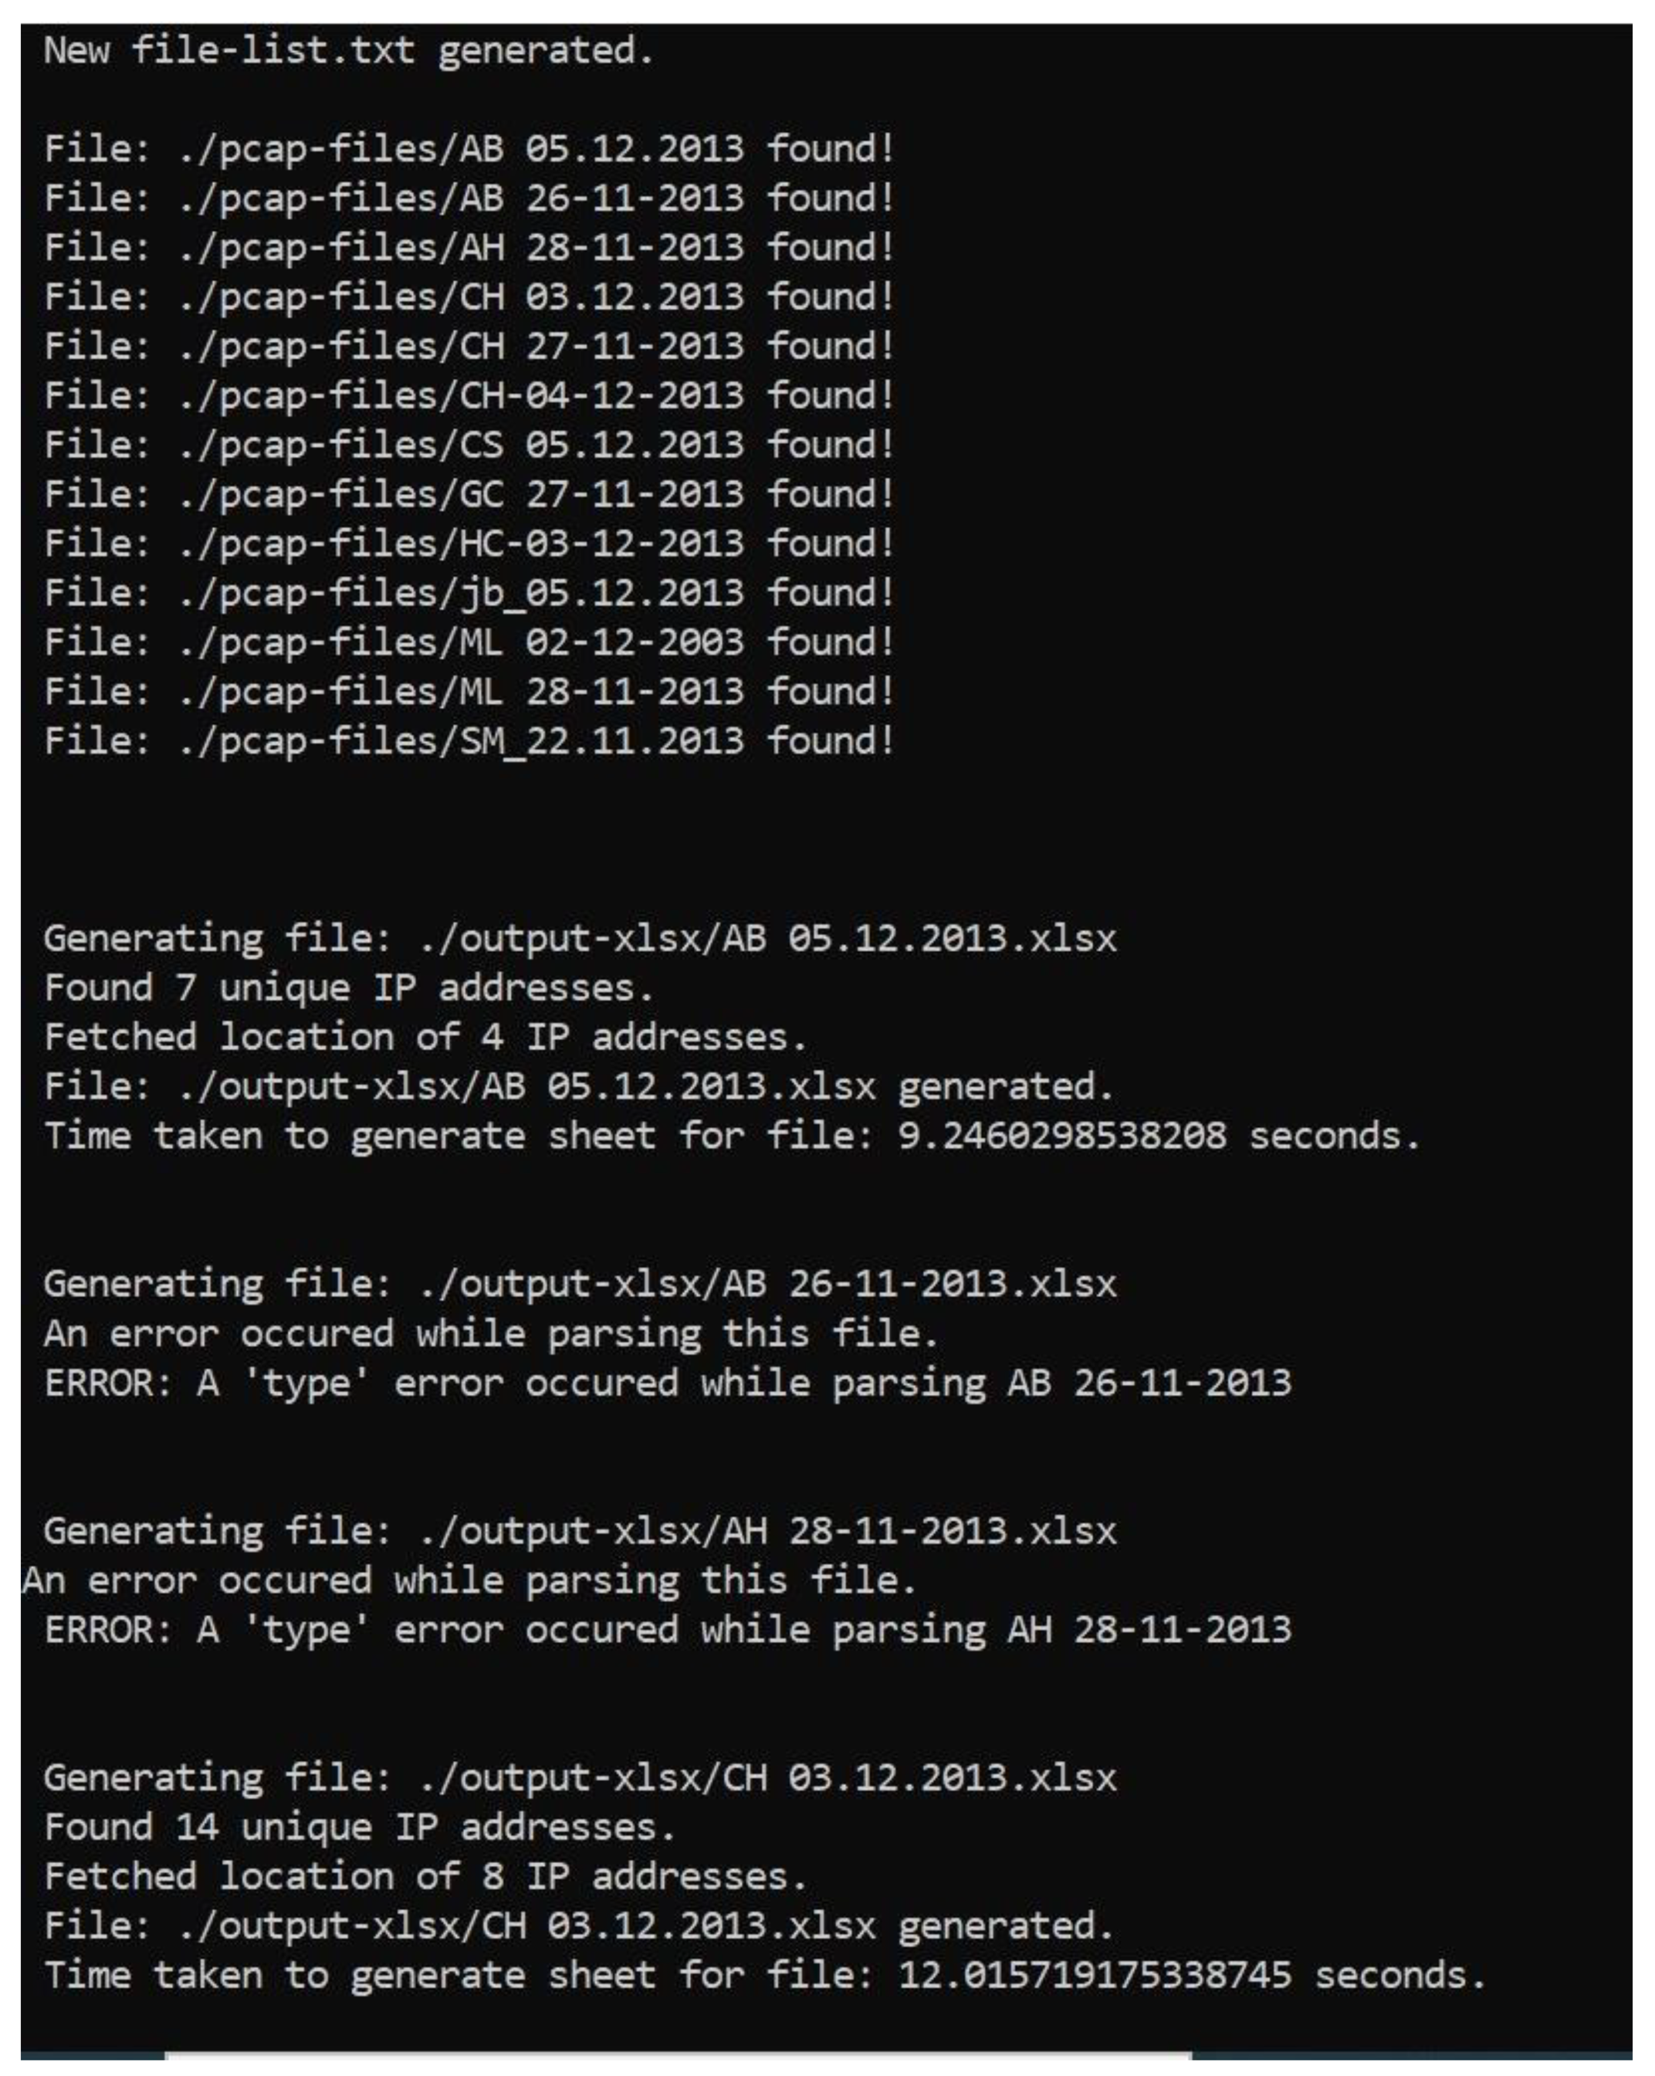The width and height of the screenshot is (1655, 2076).
Task: Click the 'ML 02-12-2003 found!' file line
Action: [x=469, y=643]
